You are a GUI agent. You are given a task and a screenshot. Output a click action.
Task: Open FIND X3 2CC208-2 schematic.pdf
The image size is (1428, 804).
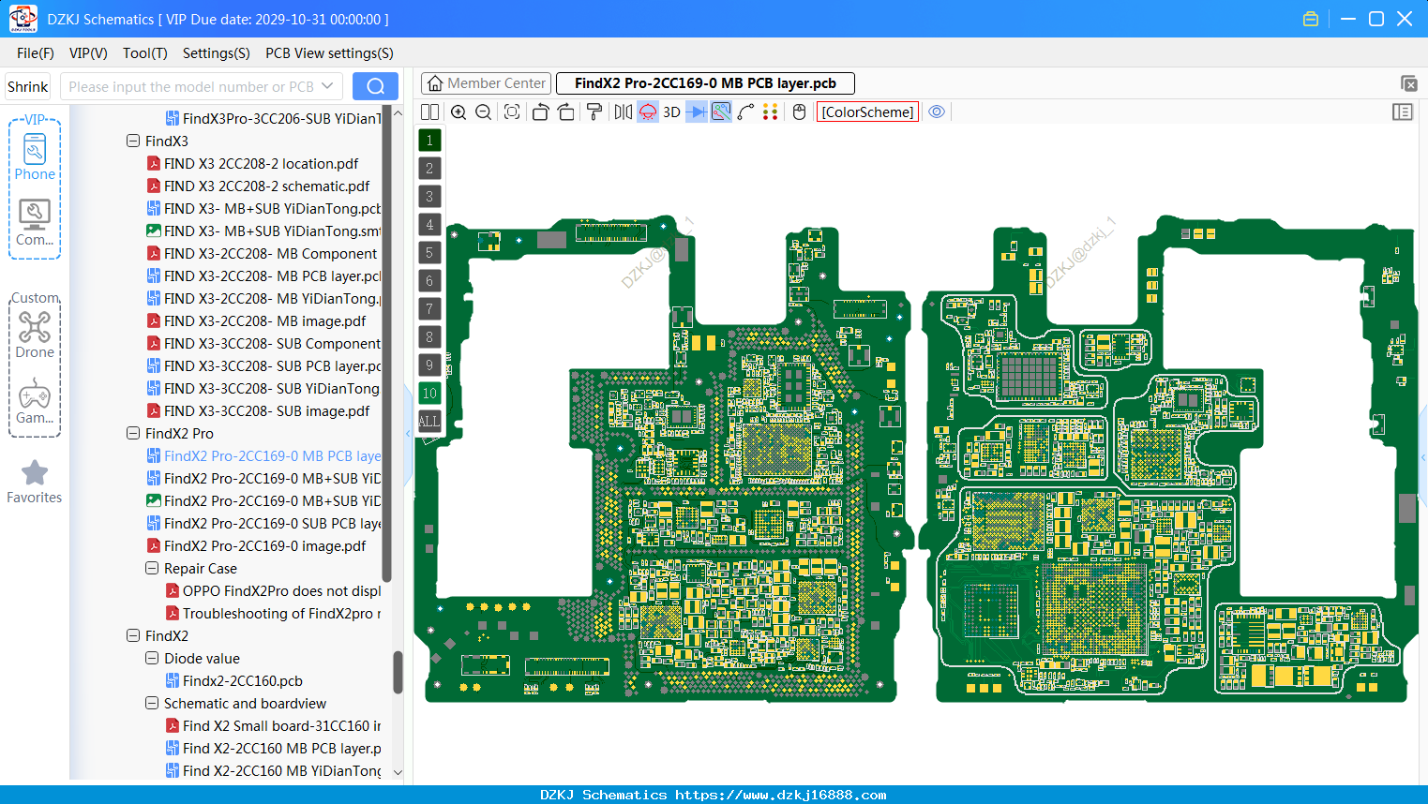[x=266, y=186]
